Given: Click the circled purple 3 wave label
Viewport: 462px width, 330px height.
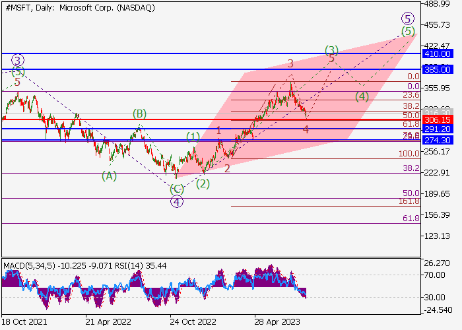Looking at the screenshot, I should pyautogui.click(x=18, y=61).
